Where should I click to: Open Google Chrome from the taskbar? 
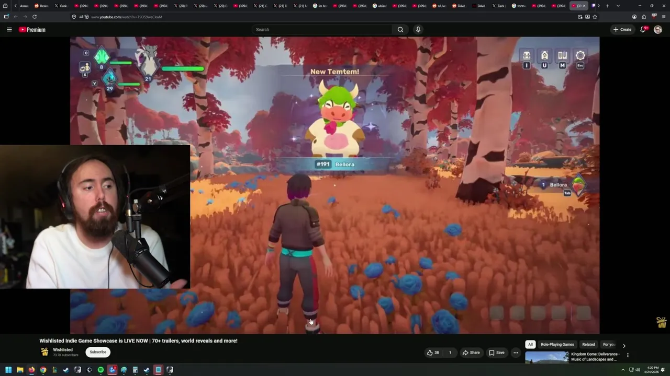coord(43,370)
